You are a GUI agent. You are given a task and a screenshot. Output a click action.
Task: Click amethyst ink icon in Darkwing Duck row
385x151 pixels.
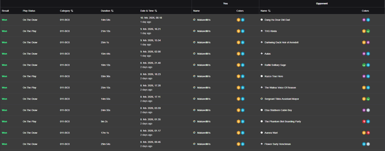click(368, 42)
